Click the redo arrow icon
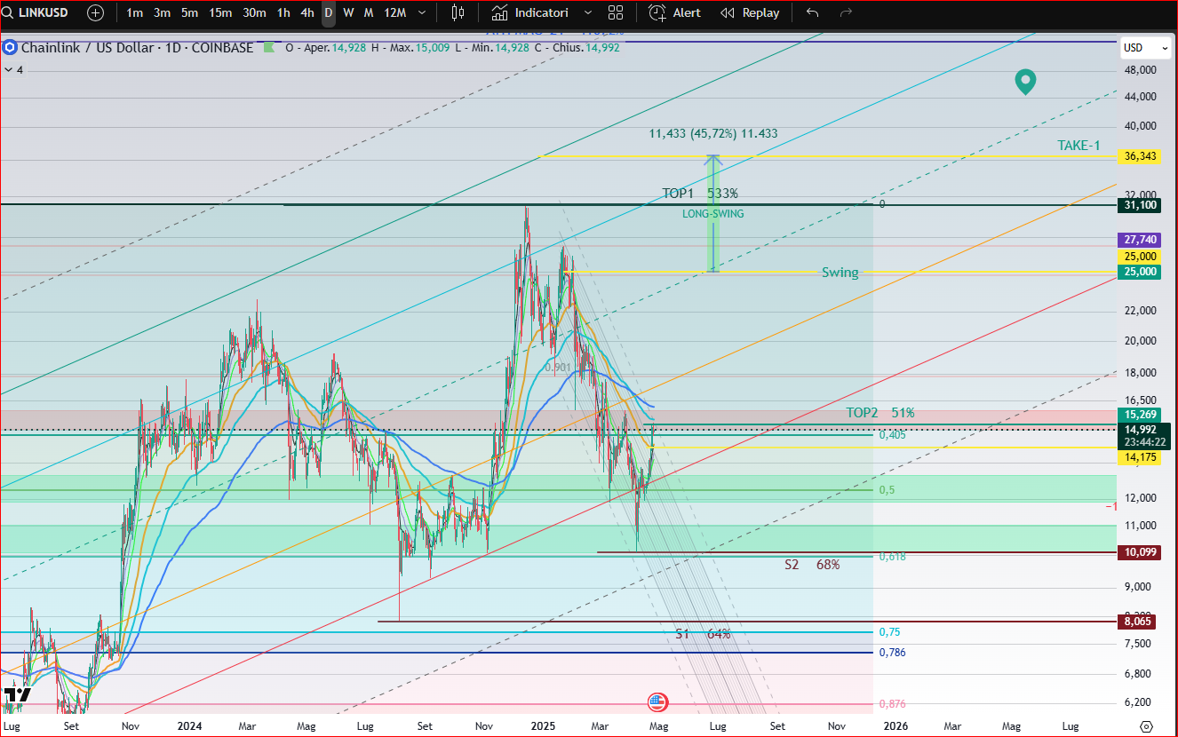1178x737 pixels. click(846, 13)
